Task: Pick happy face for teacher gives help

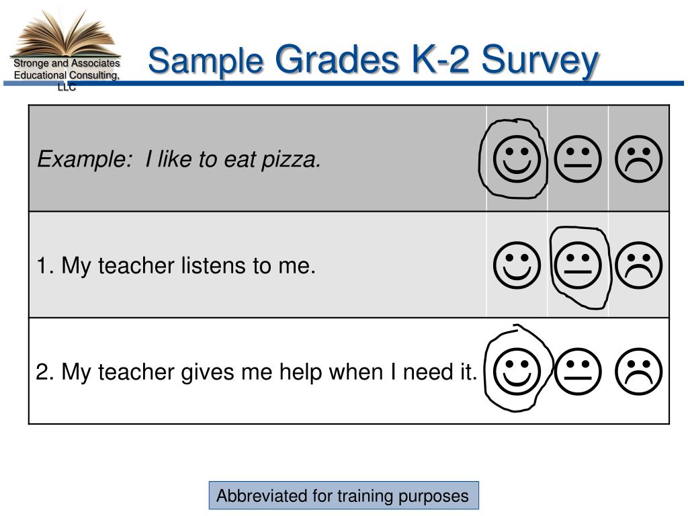Action: [517, 371]
